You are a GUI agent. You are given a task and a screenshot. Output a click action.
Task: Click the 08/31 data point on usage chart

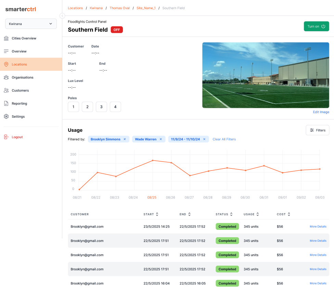click(x=264, y=166)
